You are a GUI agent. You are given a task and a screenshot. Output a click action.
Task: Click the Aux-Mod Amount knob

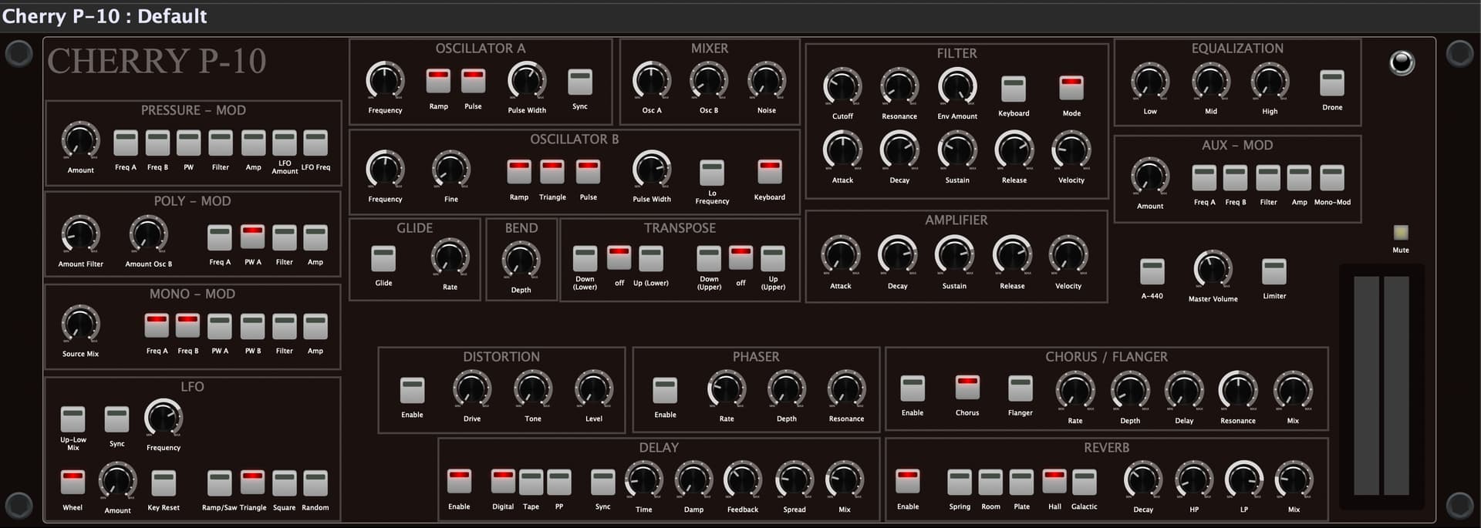1150,176
